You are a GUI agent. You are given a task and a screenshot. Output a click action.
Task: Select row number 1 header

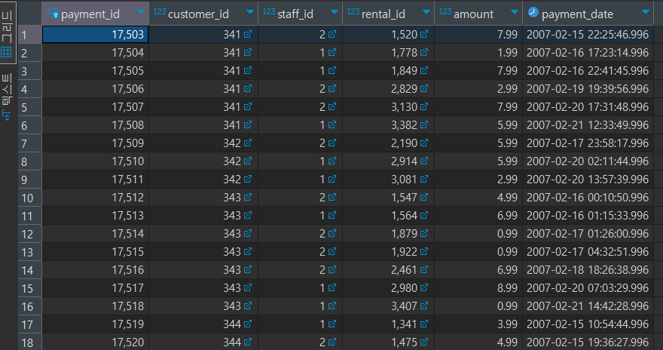pyautogui.click(x=29, y=35)
